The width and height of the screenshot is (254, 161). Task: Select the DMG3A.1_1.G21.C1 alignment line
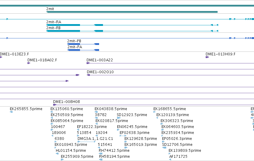pos(87,142)
